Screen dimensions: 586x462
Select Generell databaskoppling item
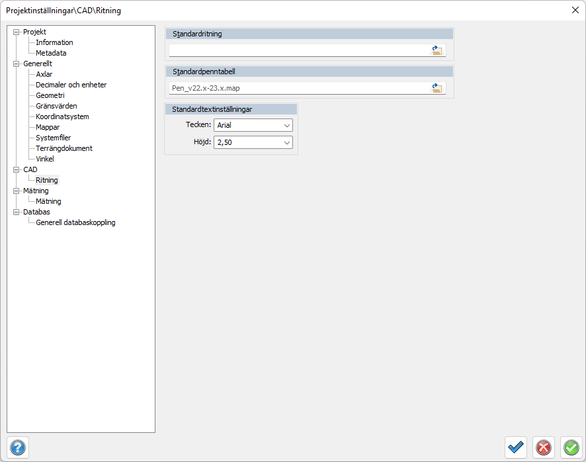(x=75, y=222)
